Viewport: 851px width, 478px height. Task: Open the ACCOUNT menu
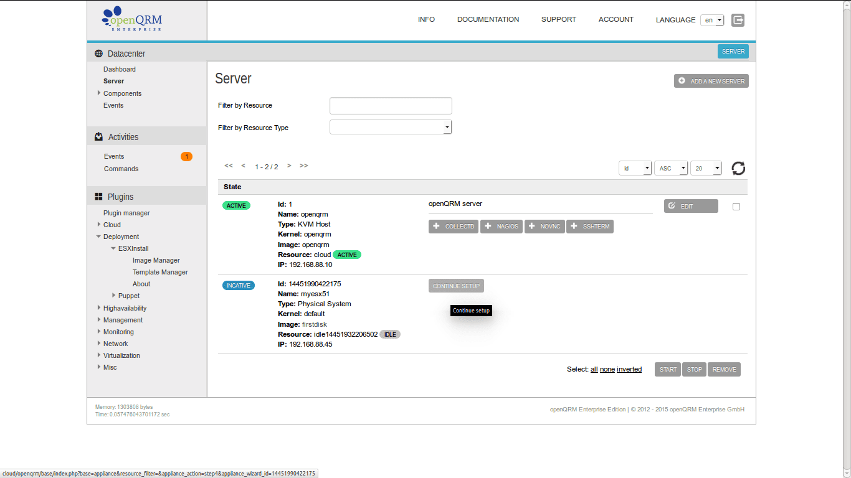(x=616, y=20)
